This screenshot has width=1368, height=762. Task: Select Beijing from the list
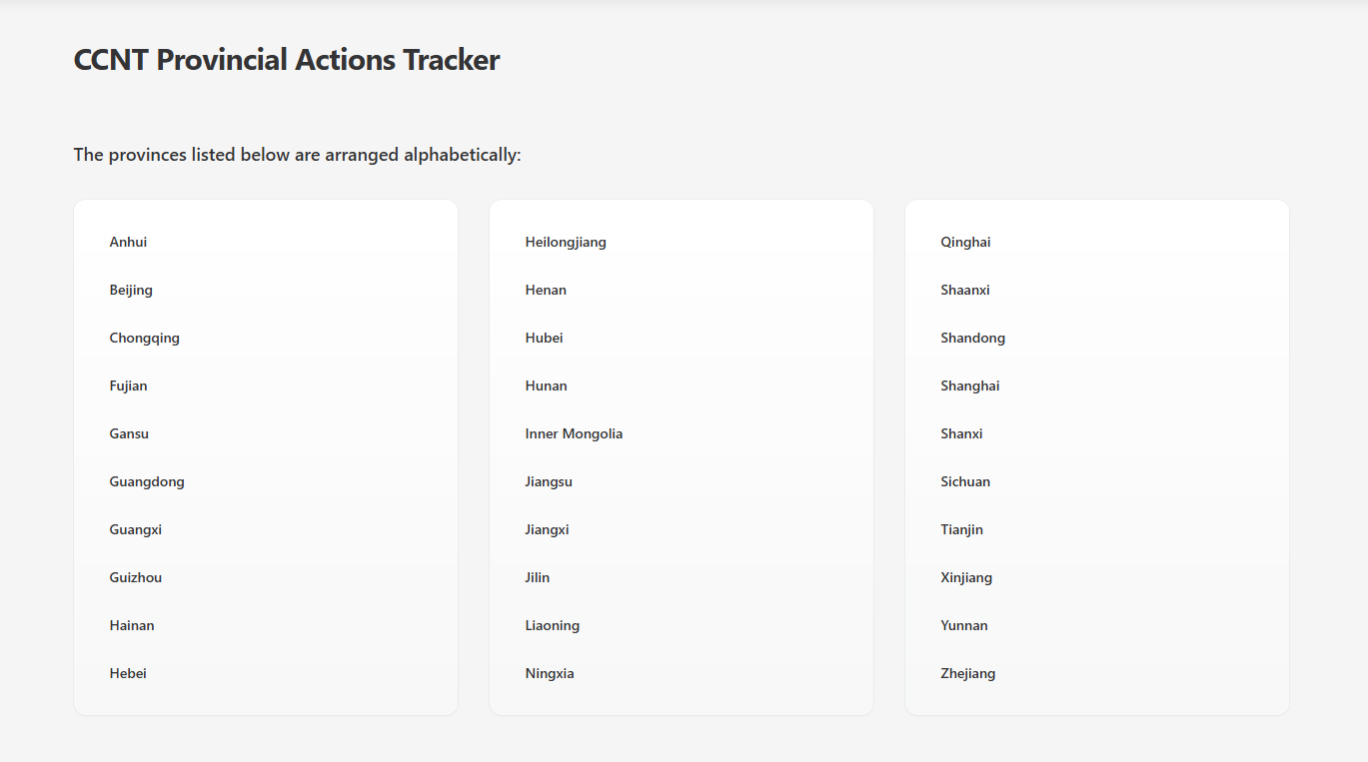pos(131,290)
